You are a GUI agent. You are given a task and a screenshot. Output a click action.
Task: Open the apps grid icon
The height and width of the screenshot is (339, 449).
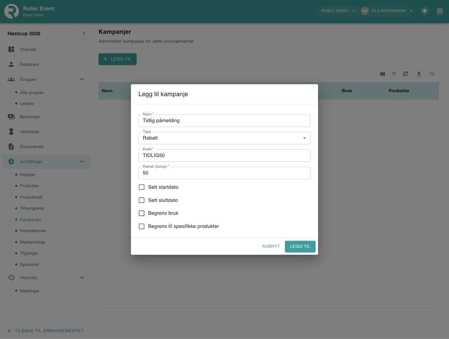pos(440,11)
